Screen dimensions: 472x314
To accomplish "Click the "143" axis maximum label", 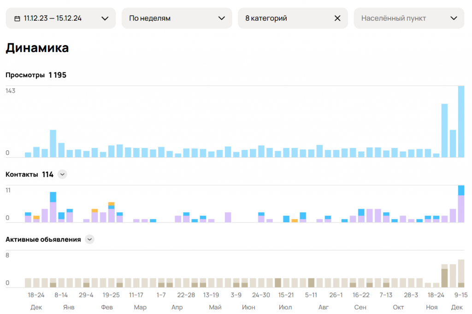I will (10, 91).
